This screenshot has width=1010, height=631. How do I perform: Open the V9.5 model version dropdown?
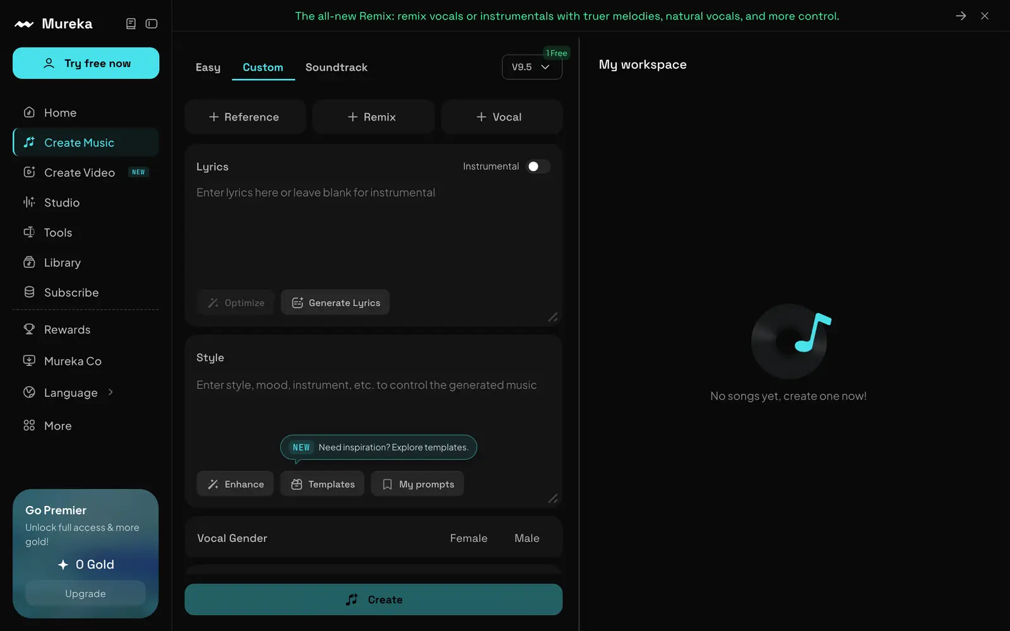click(532, 67)
